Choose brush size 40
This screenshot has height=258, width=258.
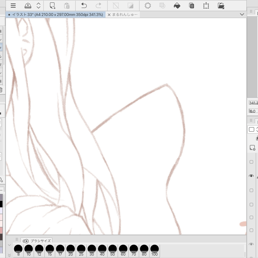point(102,250)
